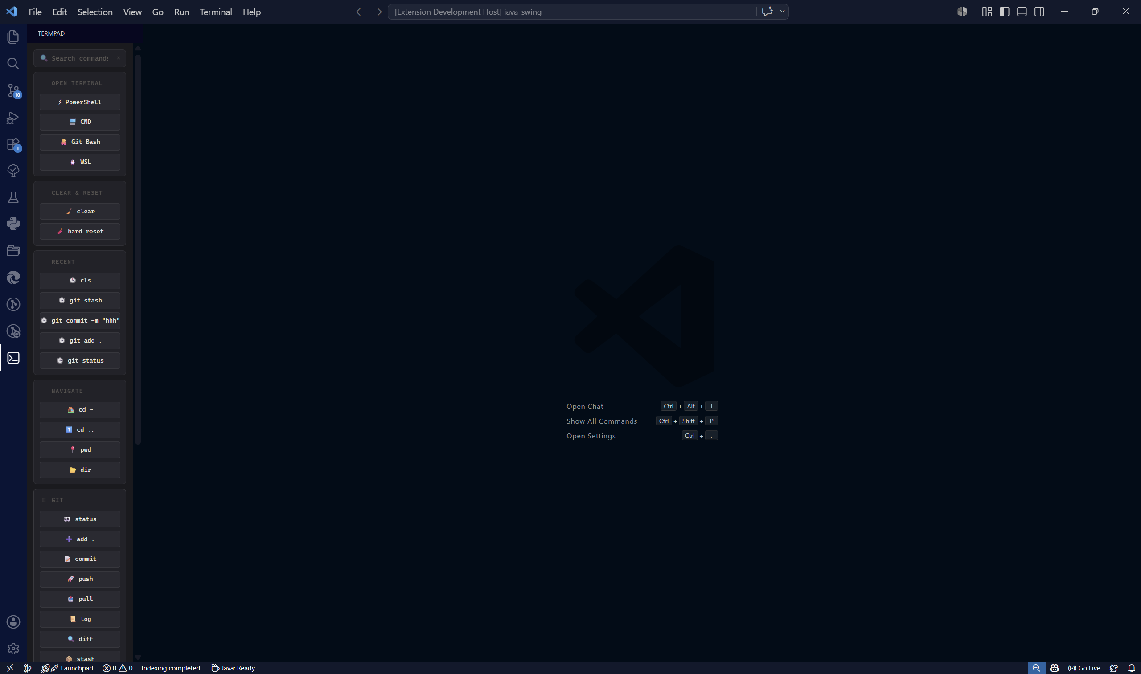Click the Git pull button
The height and width of the screenshot is (674, 1141).
click(x=79, y=599)
